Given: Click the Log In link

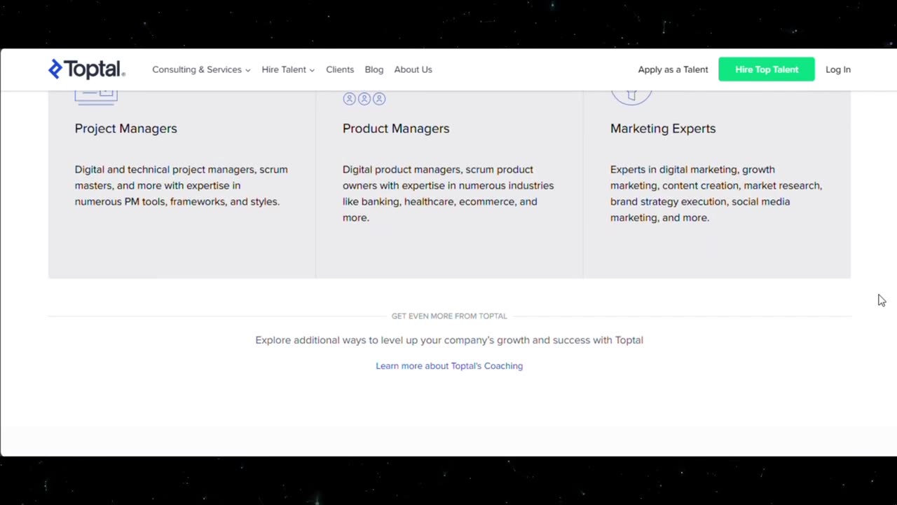Looking at the screenshot, I should point(837,69).
